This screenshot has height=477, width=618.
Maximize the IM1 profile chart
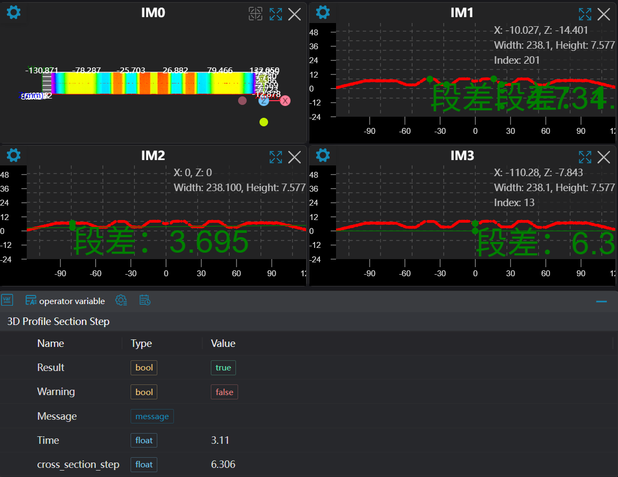point(585,14)
